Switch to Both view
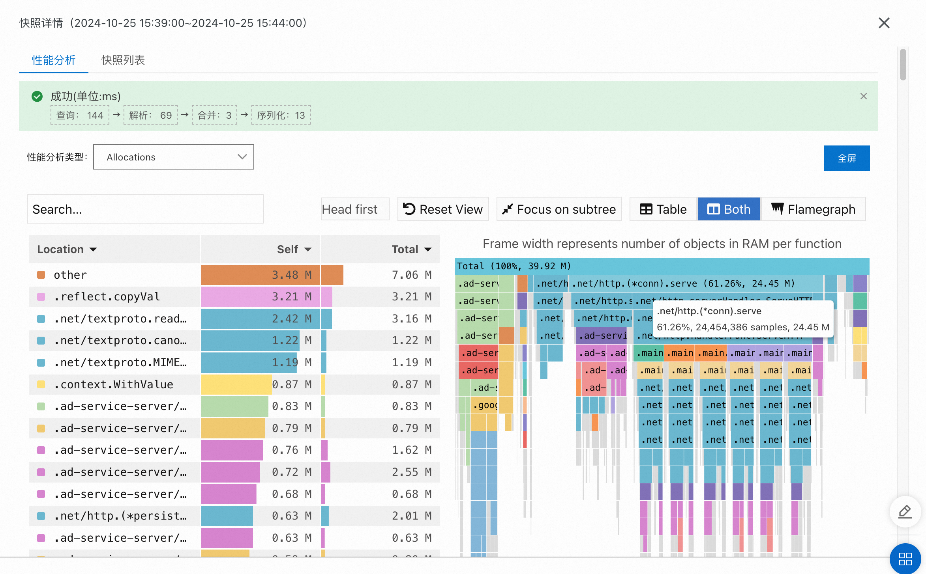 point(729,209)
